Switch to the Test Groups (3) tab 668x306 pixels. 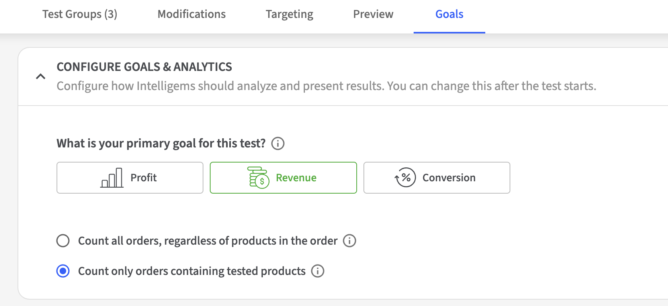coord(80,14)
